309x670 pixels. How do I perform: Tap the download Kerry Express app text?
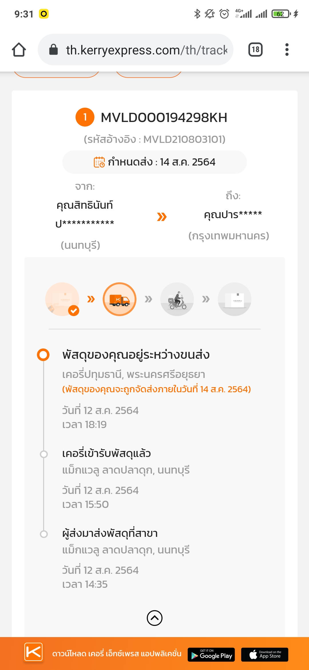pos(117,654)
